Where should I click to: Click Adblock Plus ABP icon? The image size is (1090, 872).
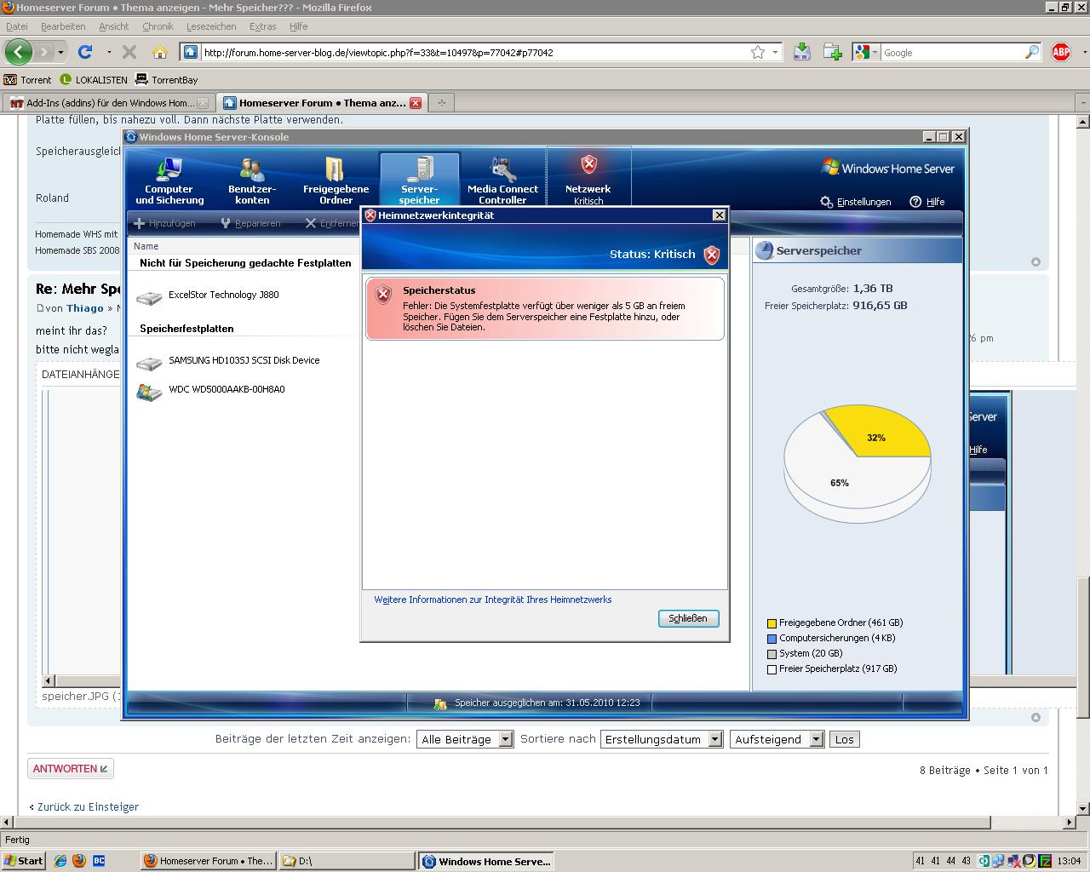click(x=1060, y=52)
